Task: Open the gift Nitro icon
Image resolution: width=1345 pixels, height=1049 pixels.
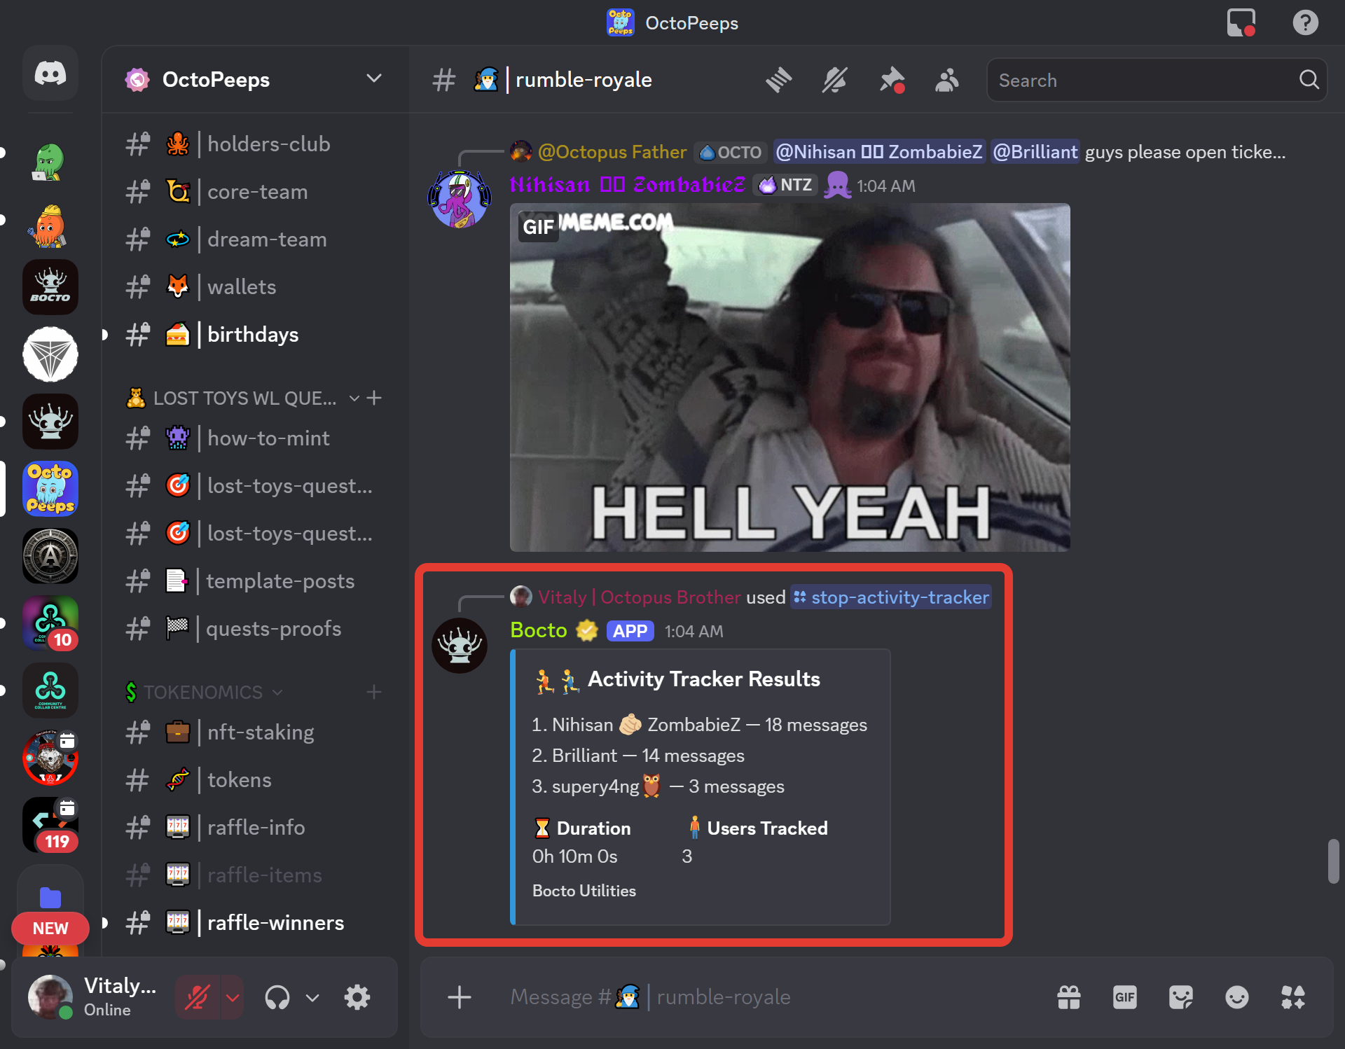Action: (x=1068, y=996)
